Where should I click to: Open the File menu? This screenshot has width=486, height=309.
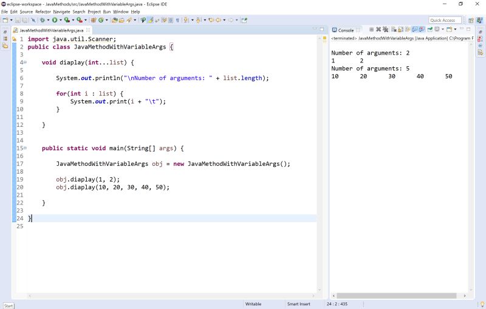click(4, 12)
